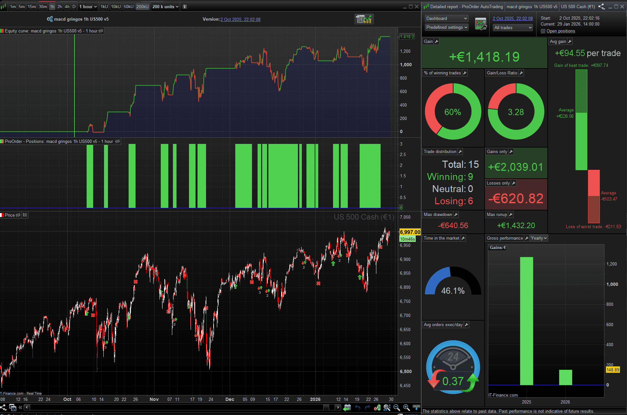This screenshot has height=415, width=627.
Task: Open the Price panel list icon
Action: (x=25, y=215)
